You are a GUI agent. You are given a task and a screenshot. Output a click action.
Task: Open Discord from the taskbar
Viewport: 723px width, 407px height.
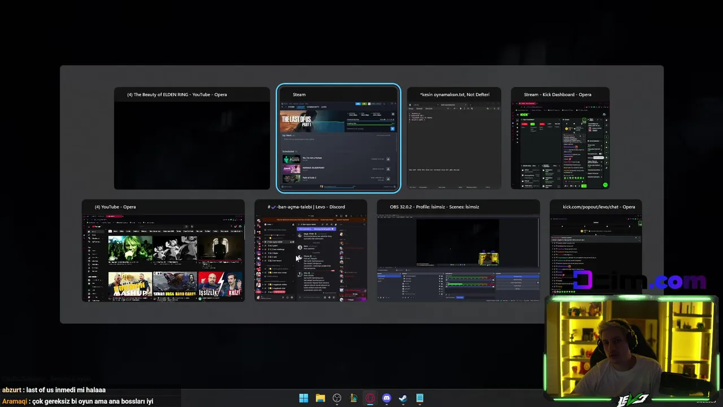[x=386, y=398]
